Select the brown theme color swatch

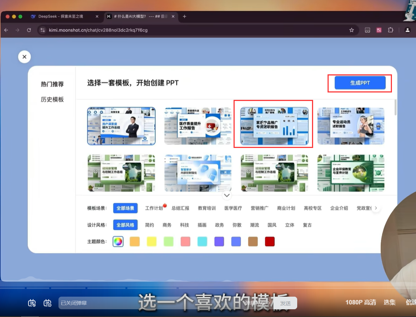(x=253, y=242)
